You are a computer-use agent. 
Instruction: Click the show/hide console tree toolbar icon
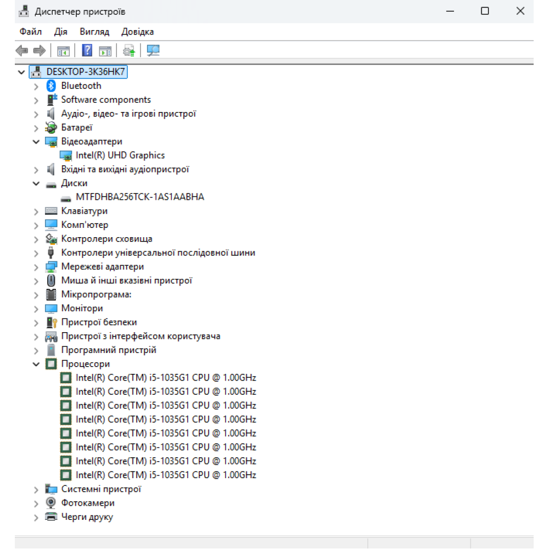click(64, 51)
